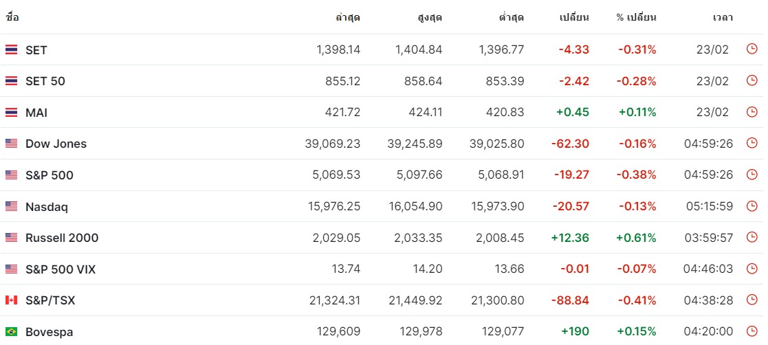This screenshot has width=768, height=345.
Task: Sort by the % เปลี่ยน column header
Action: [x=636, y=18]
